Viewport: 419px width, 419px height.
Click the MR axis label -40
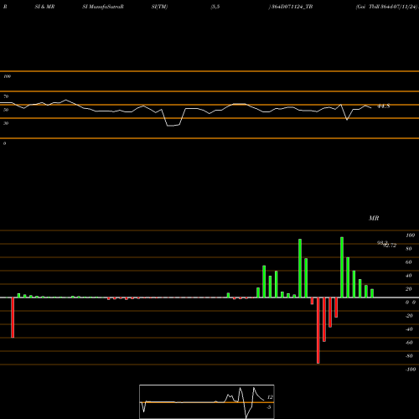409,329
